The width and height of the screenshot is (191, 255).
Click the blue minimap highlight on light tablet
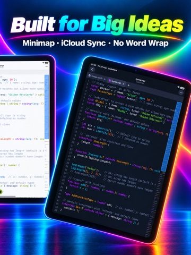47,107
